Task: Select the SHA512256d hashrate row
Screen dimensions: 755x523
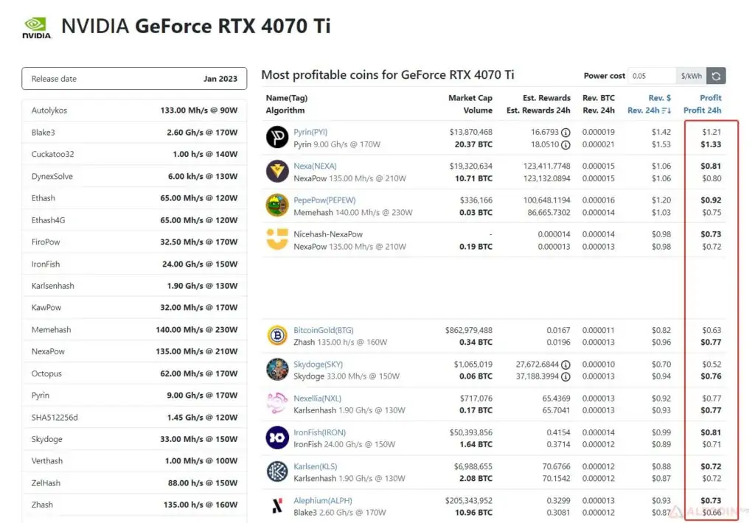Action: point(134,417)
